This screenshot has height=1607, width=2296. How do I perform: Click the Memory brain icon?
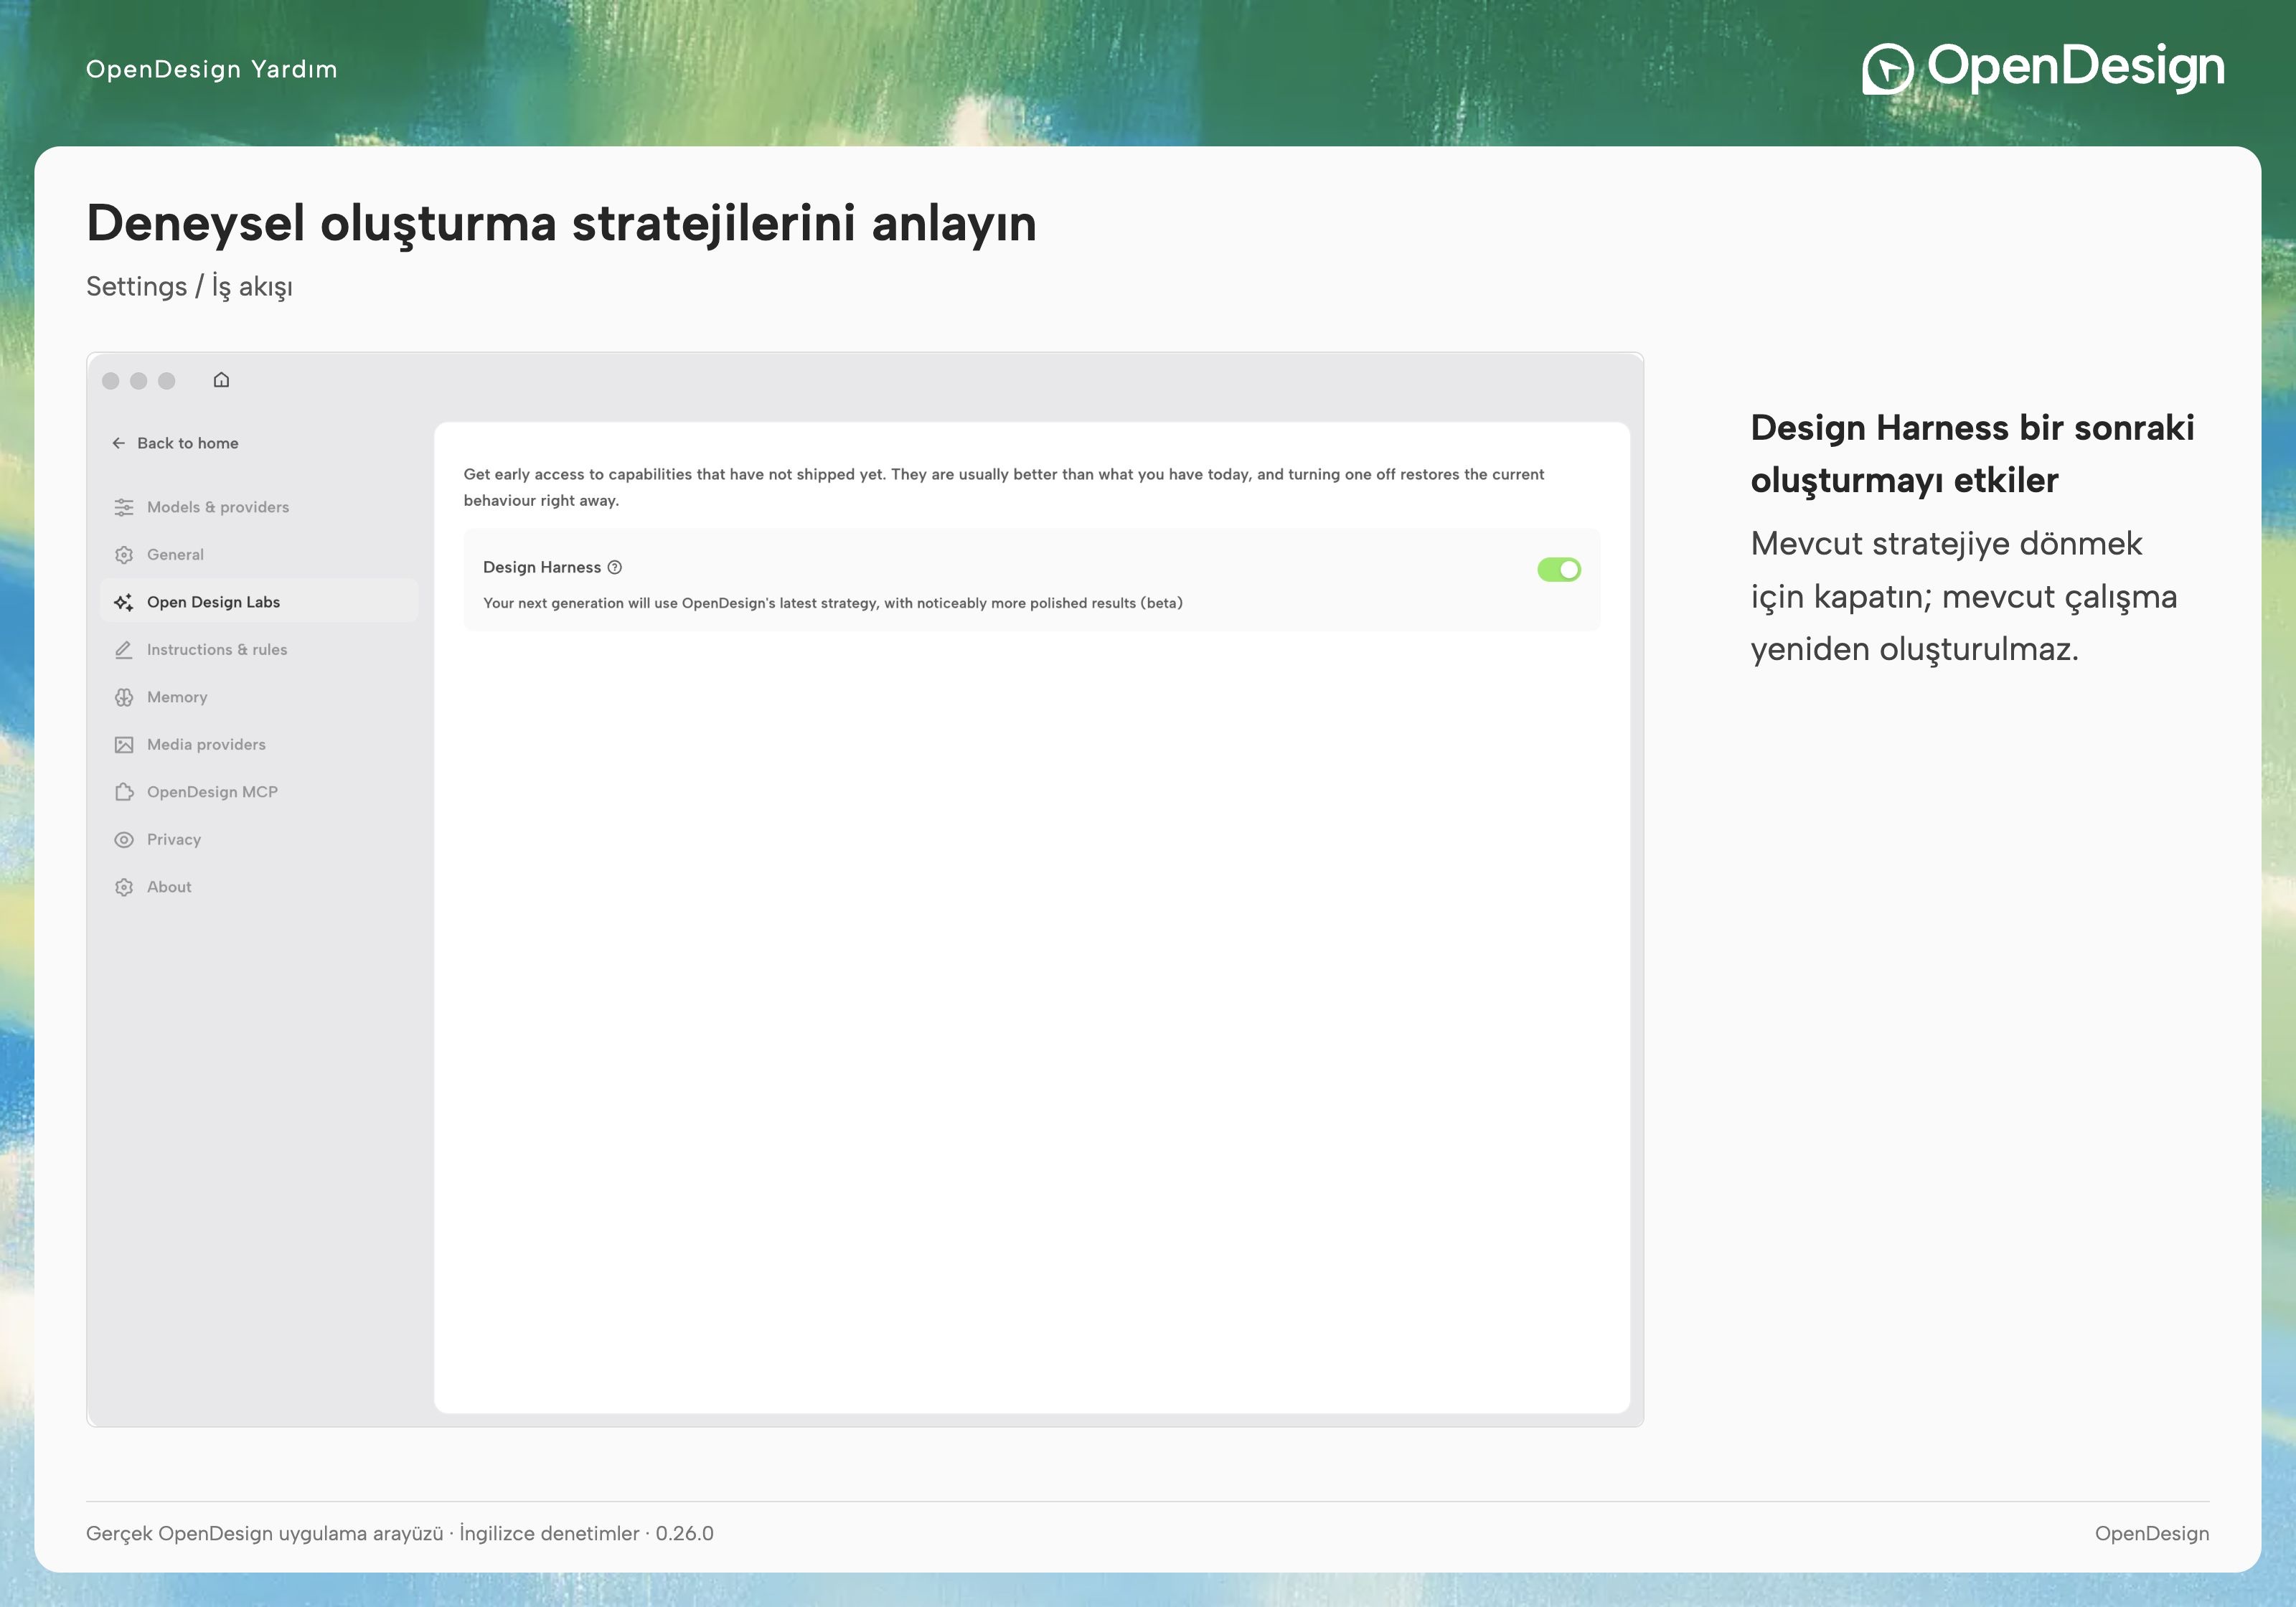pyautogui.click(x=124, y=697)
